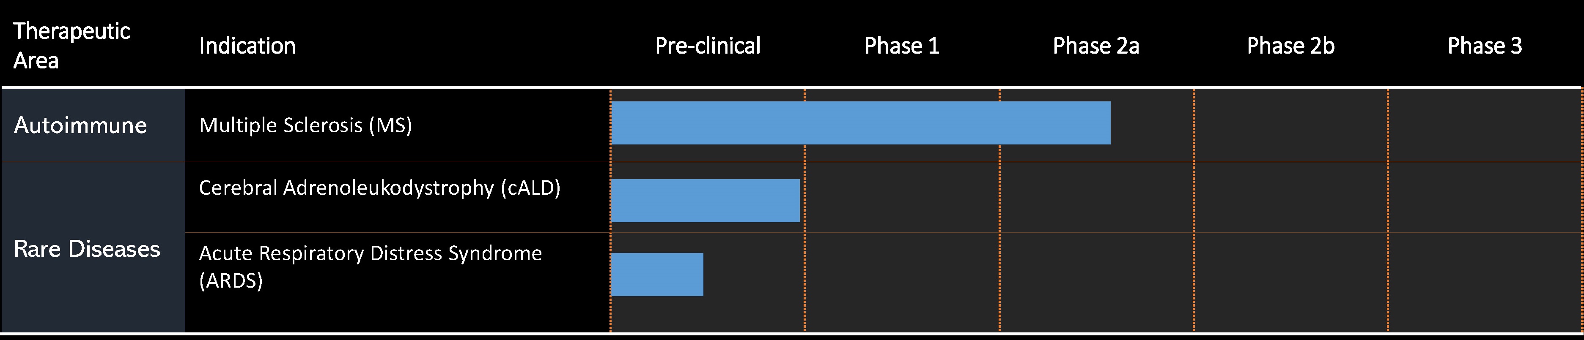Click the Multiple Sclerosis blue progress bar
Viewport: 1584px width, 340px height.
[860, 123]
